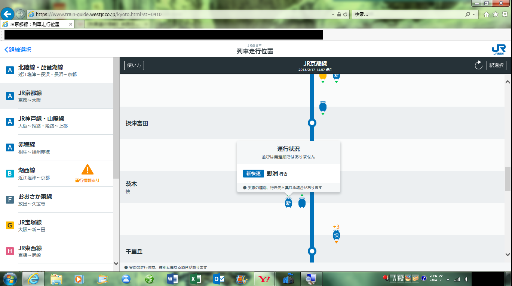Click the main page scroll down arrow
The image size is (512, 286).
tap(508, 255)
